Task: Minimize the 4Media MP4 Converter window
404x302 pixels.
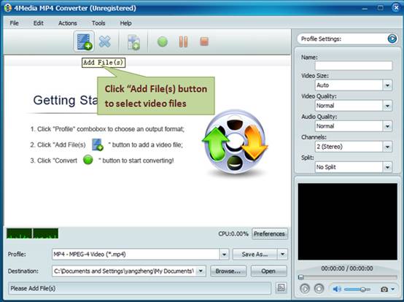Action: click(x=365, y=8)
